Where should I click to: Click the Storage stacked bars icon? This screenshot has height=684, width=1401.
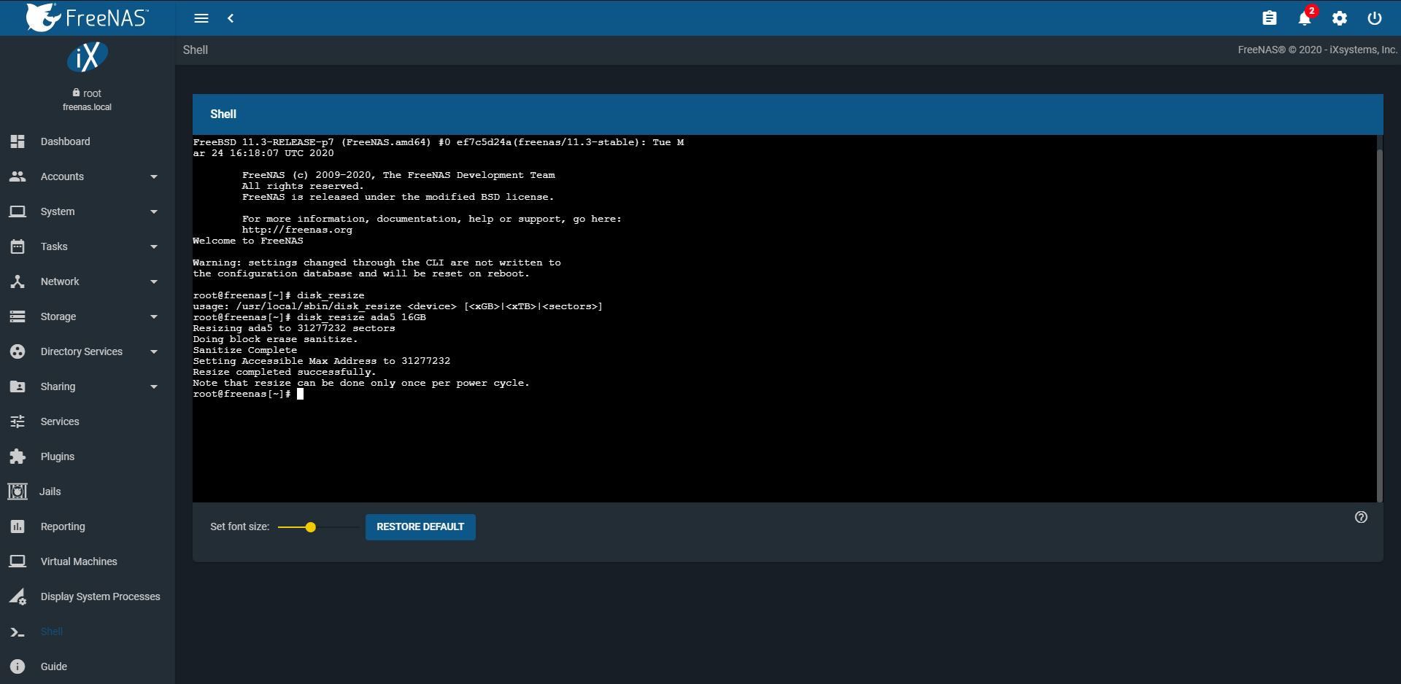[18, 316]
